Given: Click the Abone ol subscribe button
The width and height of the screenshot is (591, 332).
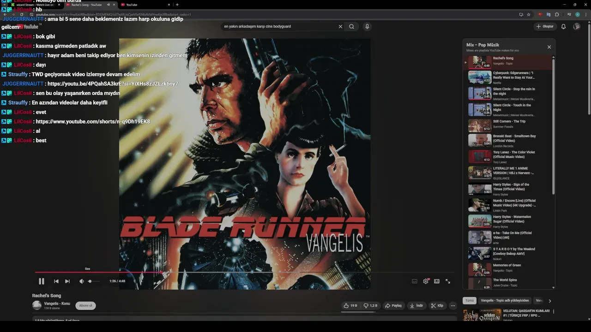Looking at the screenshot, I should (85, 306).
